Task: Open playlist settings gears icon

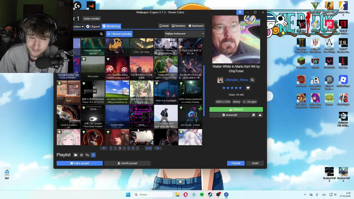Action: (x=87, y=155)
